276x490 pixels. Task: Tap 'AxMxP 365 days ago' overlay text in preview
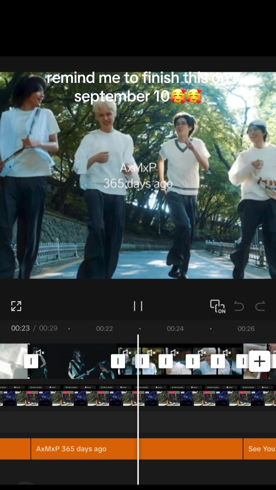tap(138, 176)
